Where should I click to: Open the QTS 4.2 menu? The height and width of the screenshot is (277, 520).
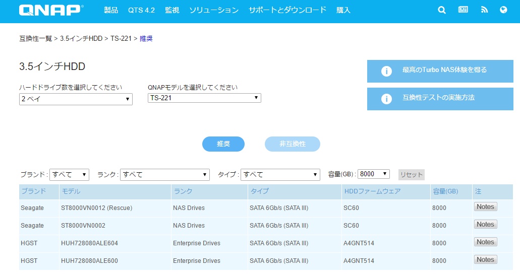141,10
